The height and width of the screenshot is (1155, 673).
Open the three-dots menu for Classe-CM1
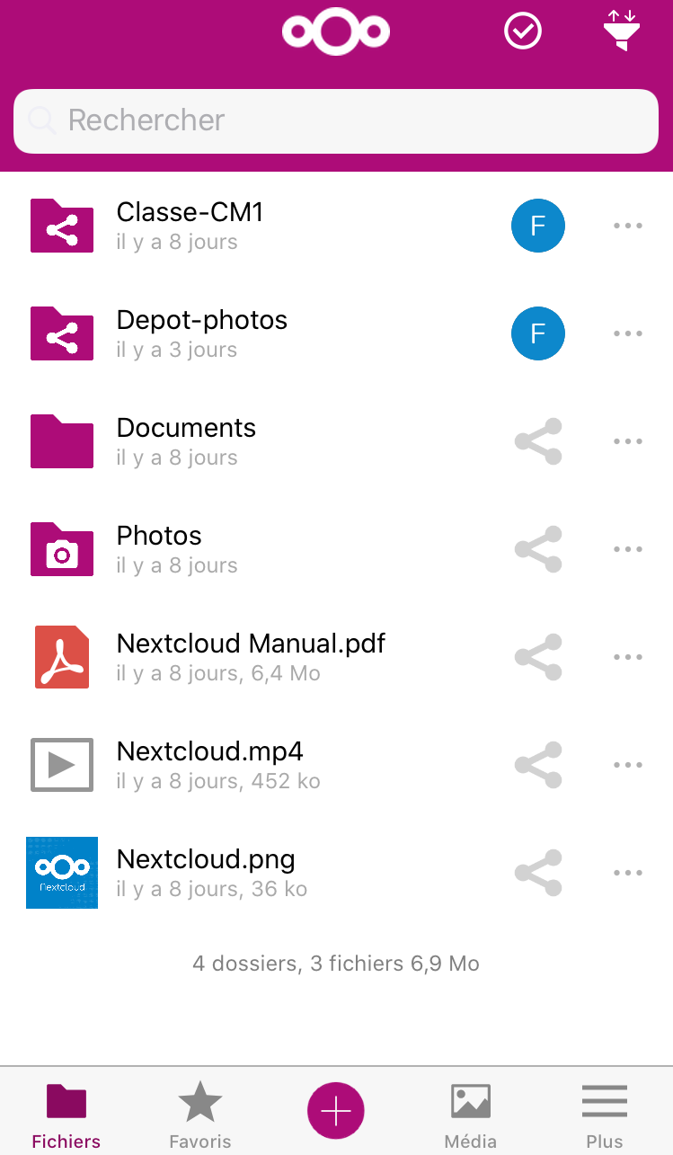[x=628, y=226]
